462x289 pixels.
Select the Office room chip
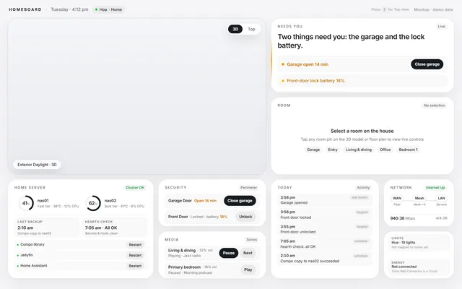click(x=385, y=150)
